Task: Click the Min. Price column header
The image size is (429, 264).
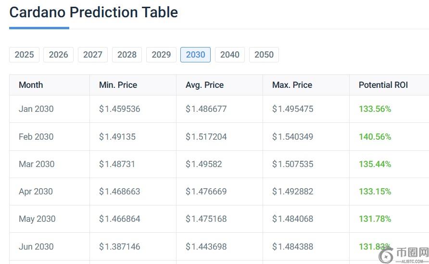Action: point(118,85)
